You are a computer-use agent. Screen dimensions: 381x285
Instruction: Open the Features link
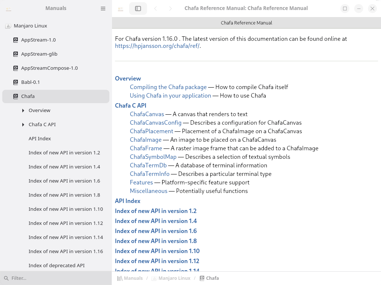141,183
